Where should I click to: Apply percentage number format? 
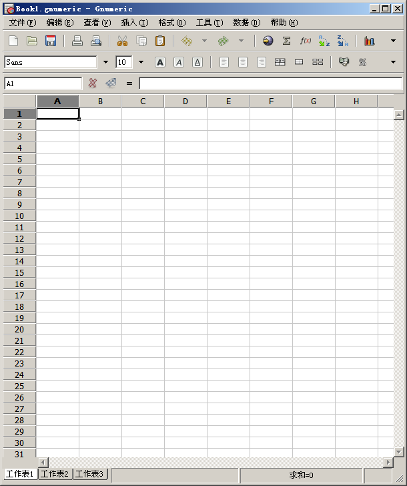point(362,62)
